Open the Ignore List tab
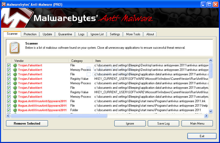 pyautogui.click(x=97, y=34)
